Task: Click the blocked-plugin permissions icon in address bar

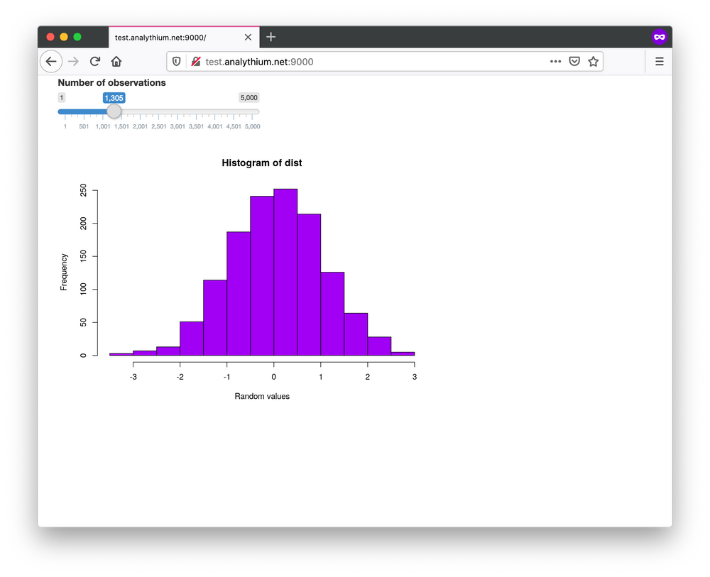Action: 195,61
